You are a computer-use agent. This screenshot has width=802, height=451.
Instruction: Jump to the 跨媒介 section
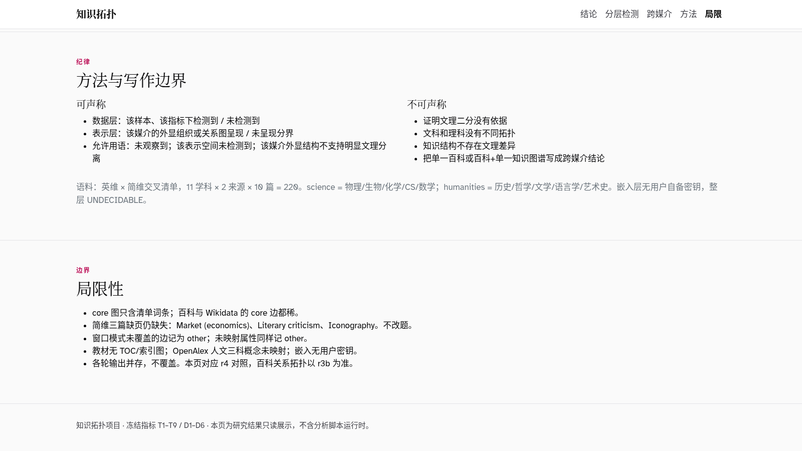click(660, 14)
